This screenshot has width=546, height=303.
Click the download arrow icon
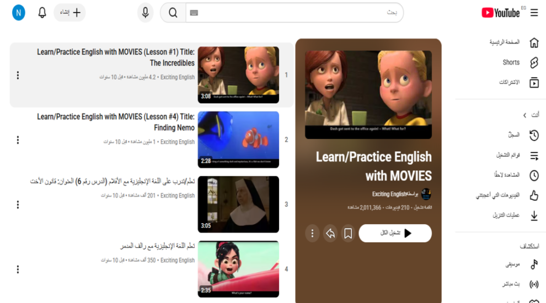(x=534, y=216)
